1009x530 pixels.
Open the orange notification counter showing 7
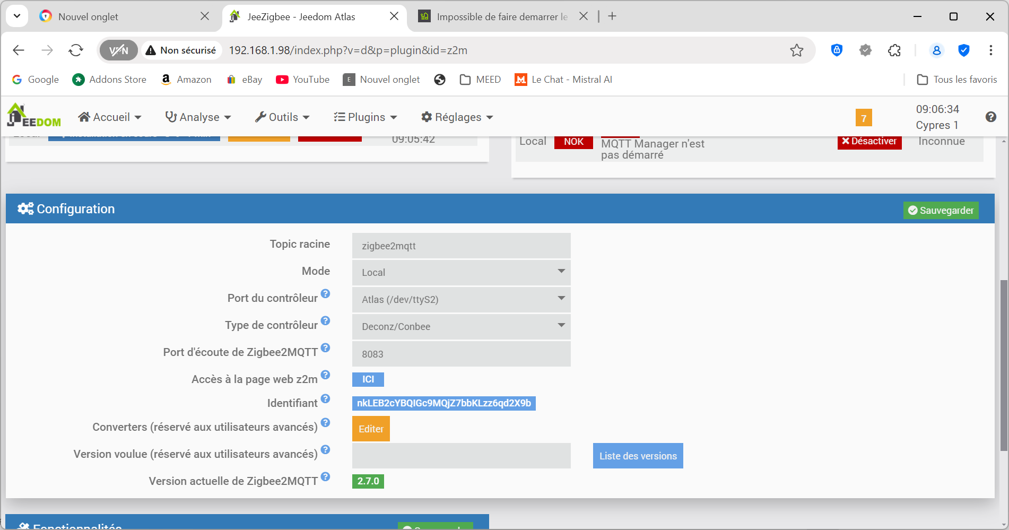point(864,118)
